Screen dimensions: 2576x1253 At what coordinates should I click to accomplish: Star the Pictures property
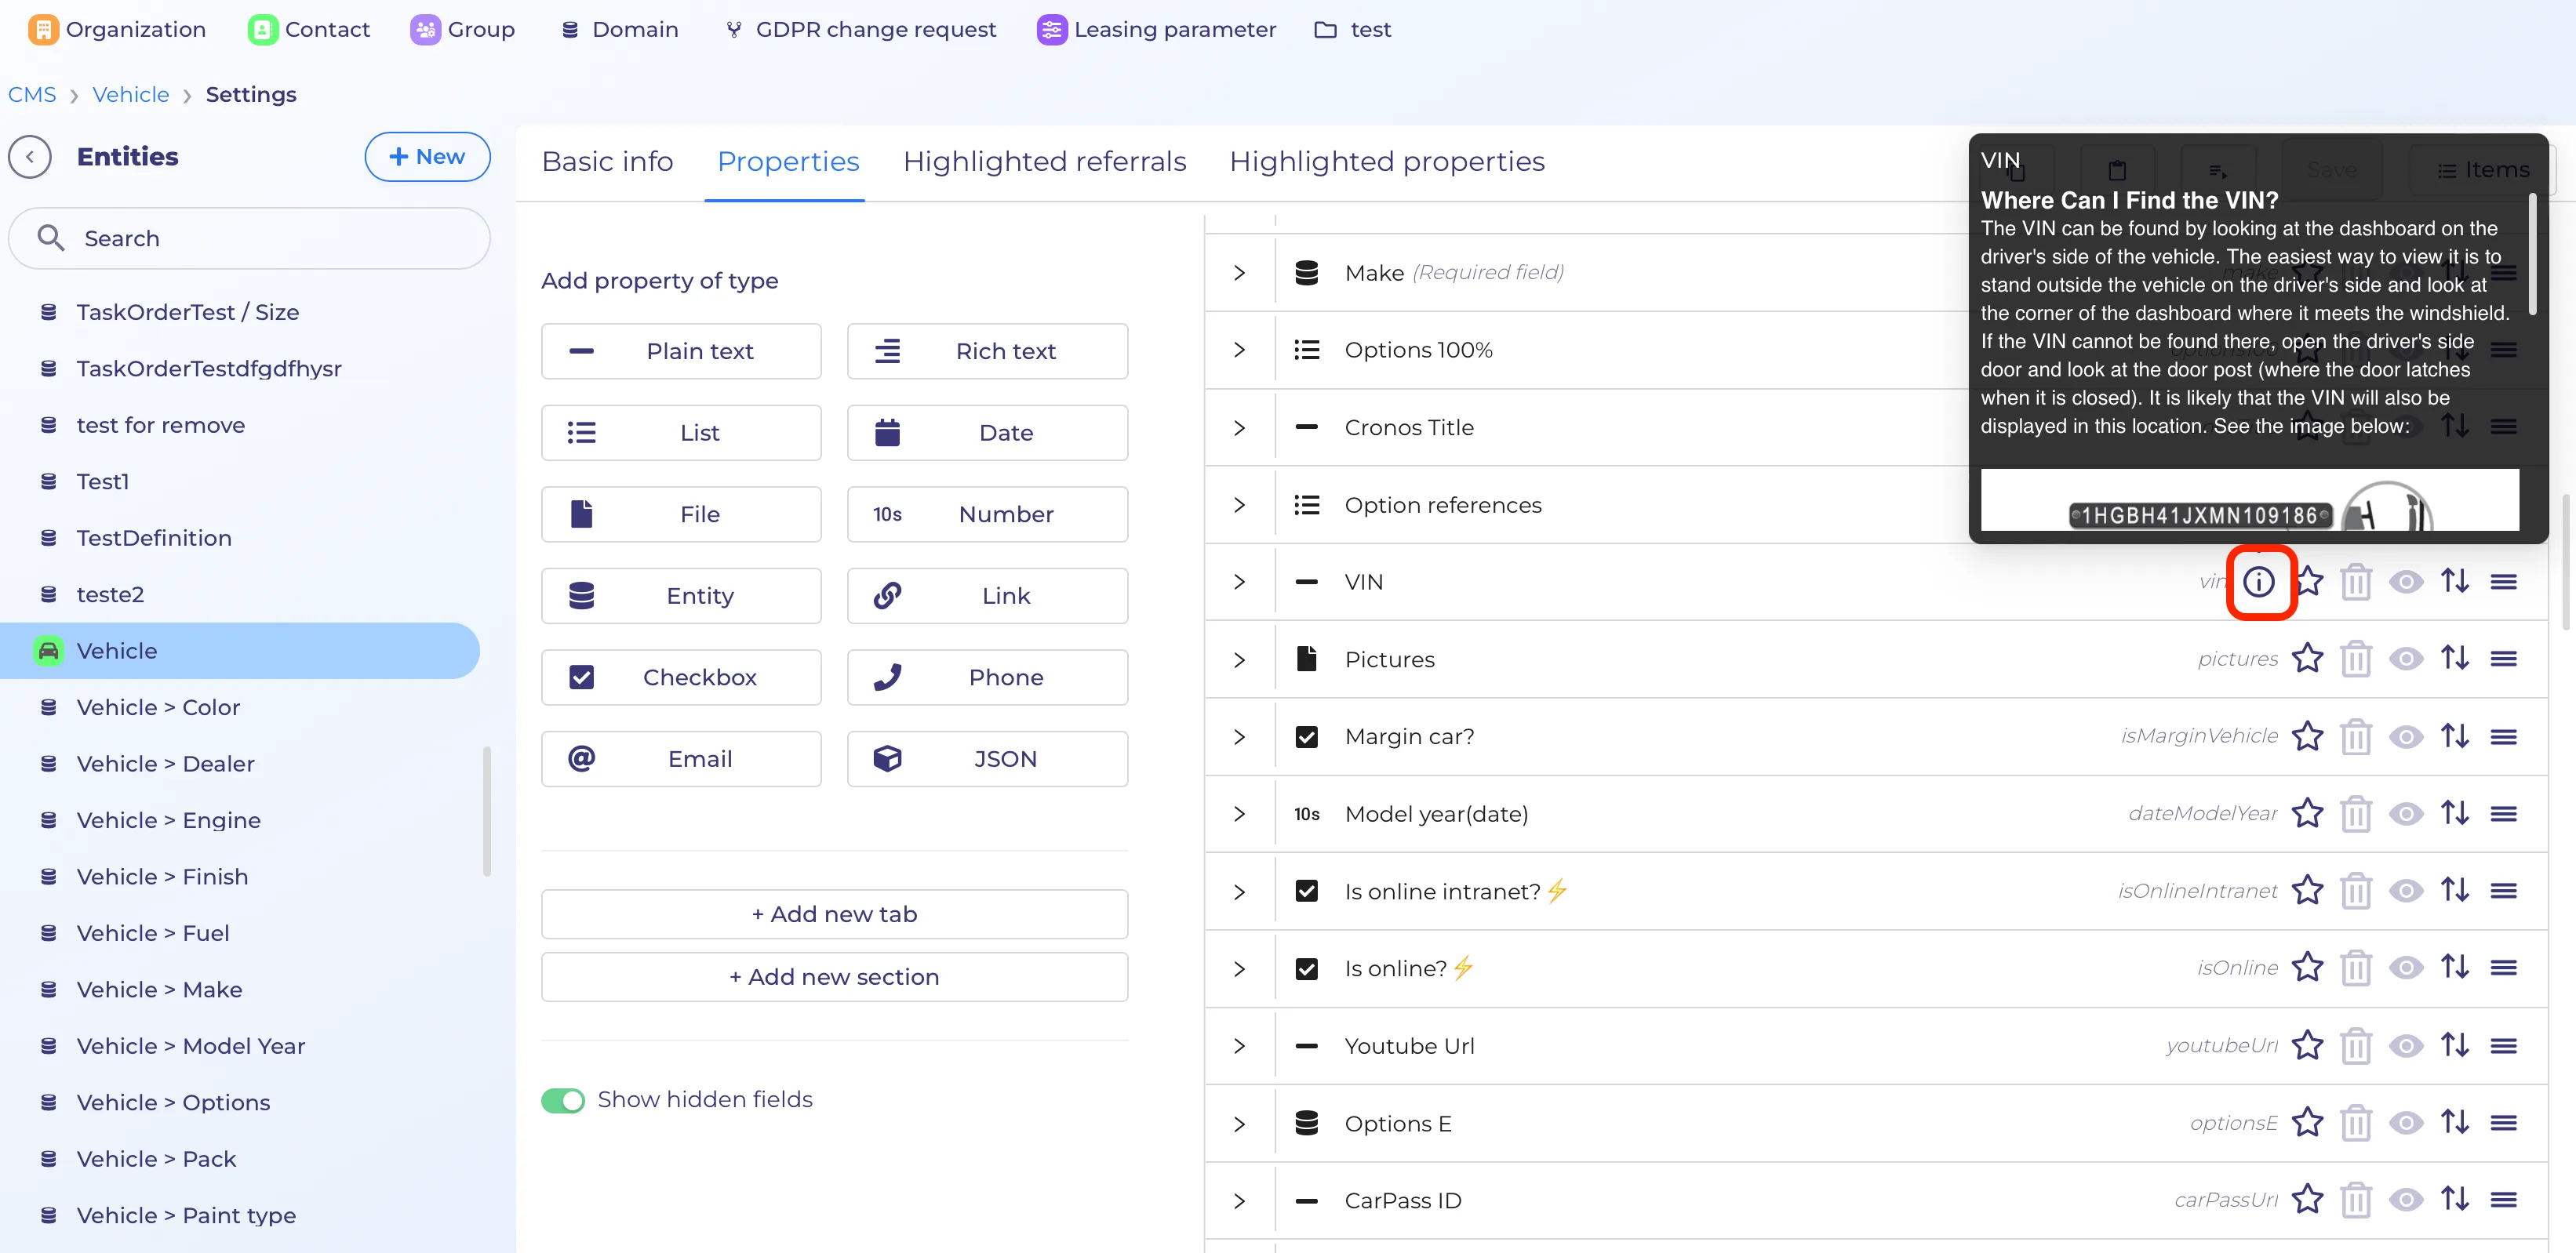(x=2307, y=659)
